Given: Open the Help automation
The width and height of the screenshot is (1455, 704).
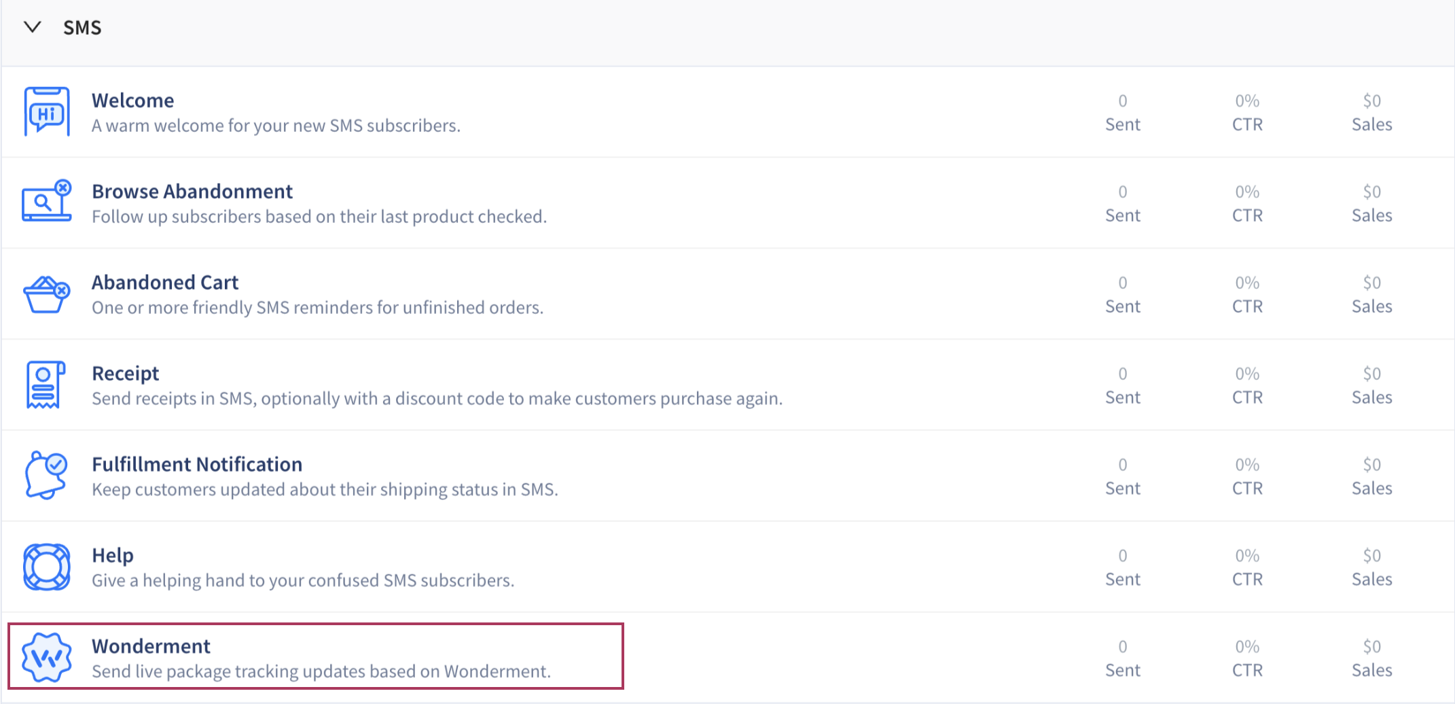Looking at the screenshot, I should click(x=113, y=556).
